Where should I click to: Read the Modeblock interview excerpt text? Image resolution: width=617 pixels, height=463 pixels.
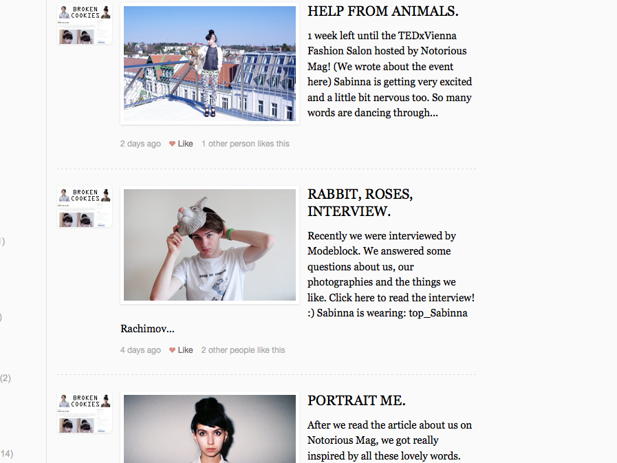tap(298, 282)
